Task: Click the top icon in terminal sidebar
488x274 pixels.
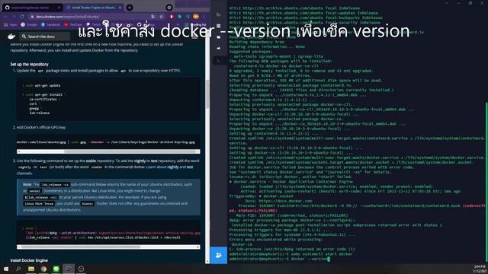Action: (219, 14)
